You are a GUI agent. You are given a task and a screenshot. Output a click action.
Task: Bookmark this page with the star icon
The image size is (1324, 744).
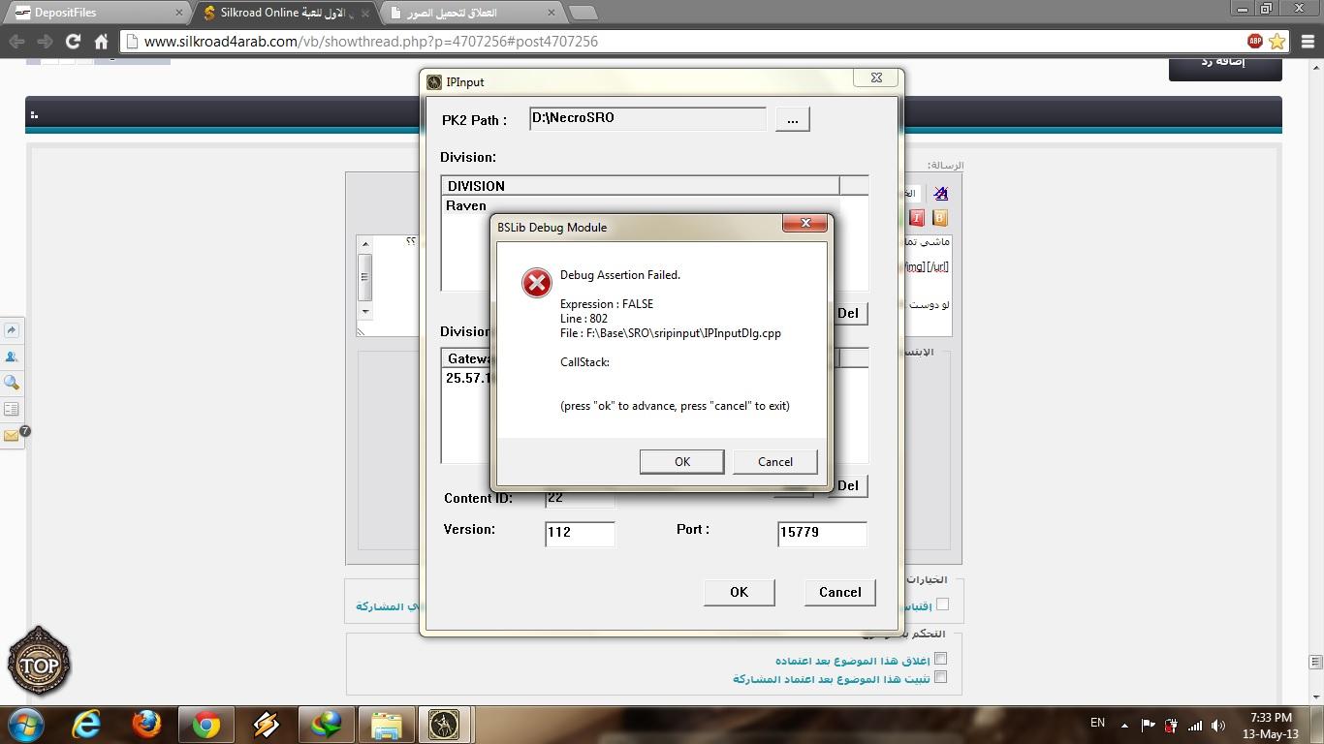[1277, 41]
